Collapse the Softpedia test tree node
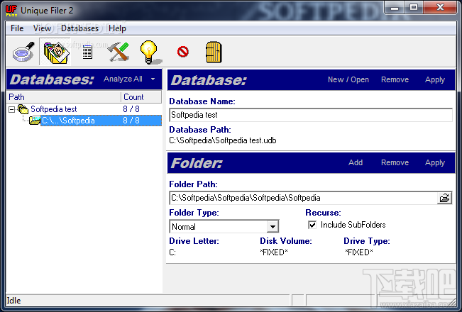This screenshot has width=462, height=312. (x=12, y=109)
